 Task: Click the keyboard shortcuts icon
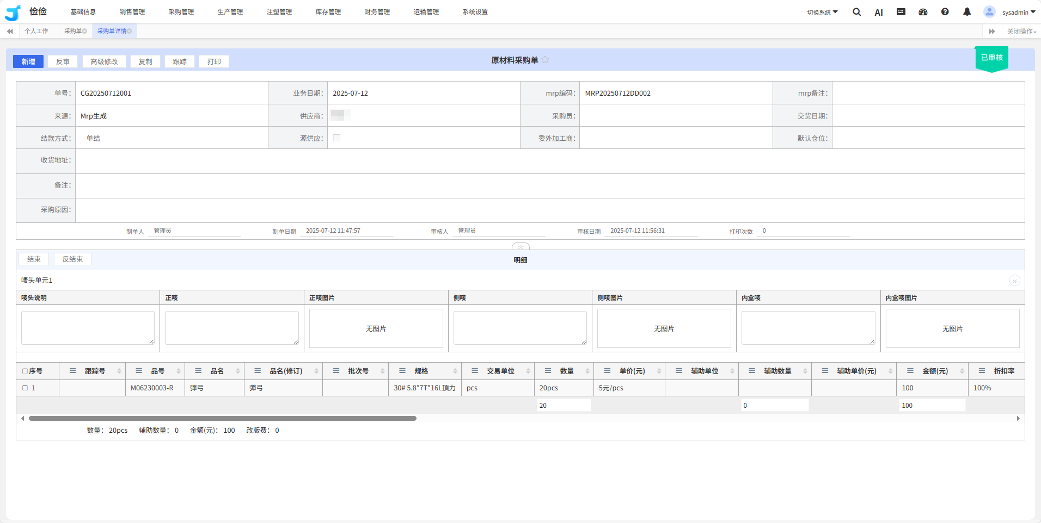(901, 12)
